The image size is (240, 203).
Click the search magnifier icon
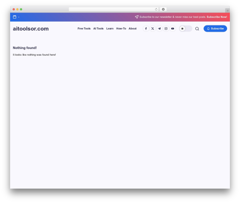click(197, 29)
